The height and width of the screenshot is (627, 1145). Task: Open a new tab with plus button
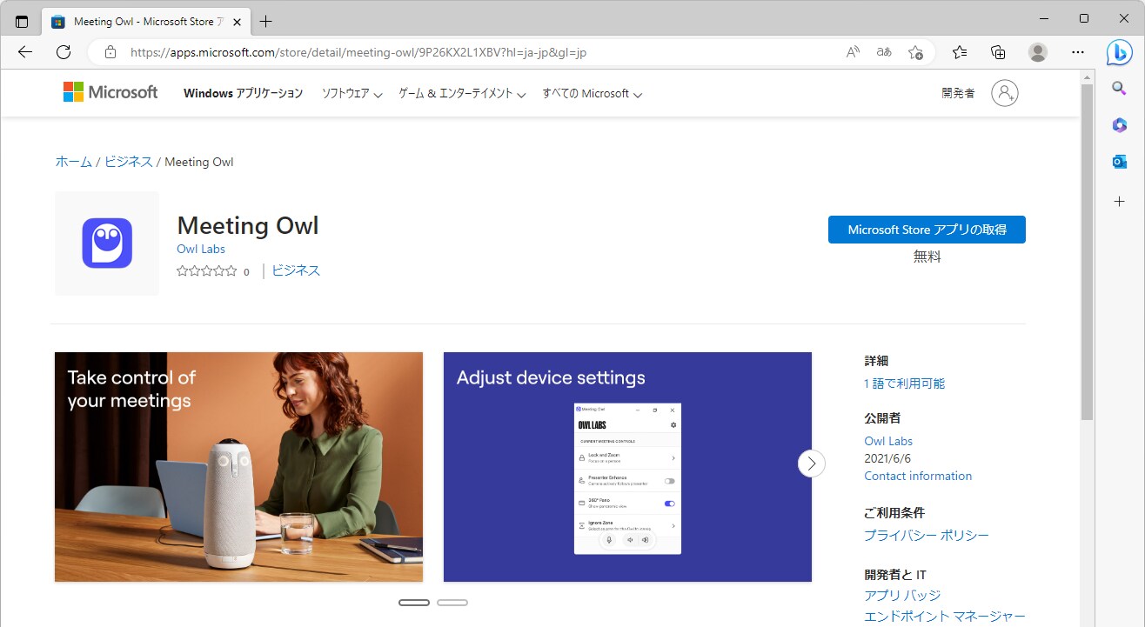coord(266,22)
